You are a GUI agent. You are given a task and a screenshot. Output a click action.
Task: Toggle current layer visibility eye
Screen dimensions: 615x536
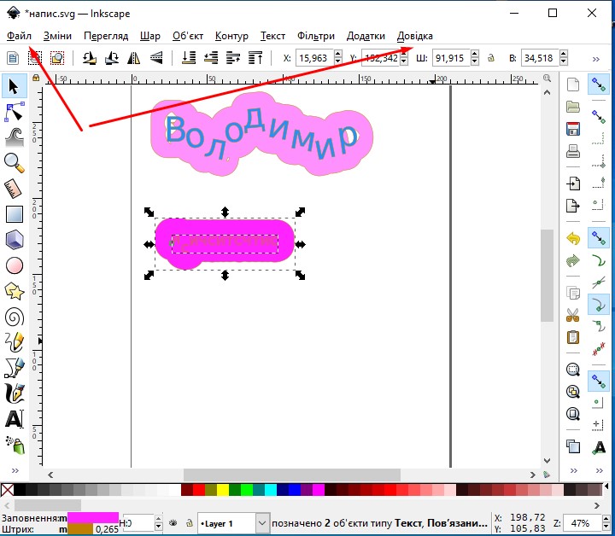click(173, 523)
